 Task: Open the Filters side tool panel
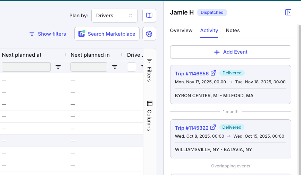pos(149,70)
